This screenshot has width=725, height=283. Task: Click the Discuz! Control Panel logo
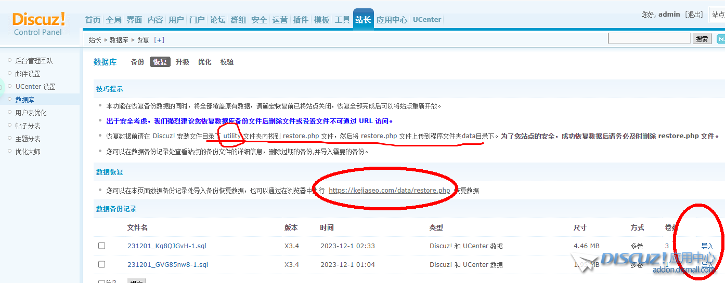pos(39,24)
